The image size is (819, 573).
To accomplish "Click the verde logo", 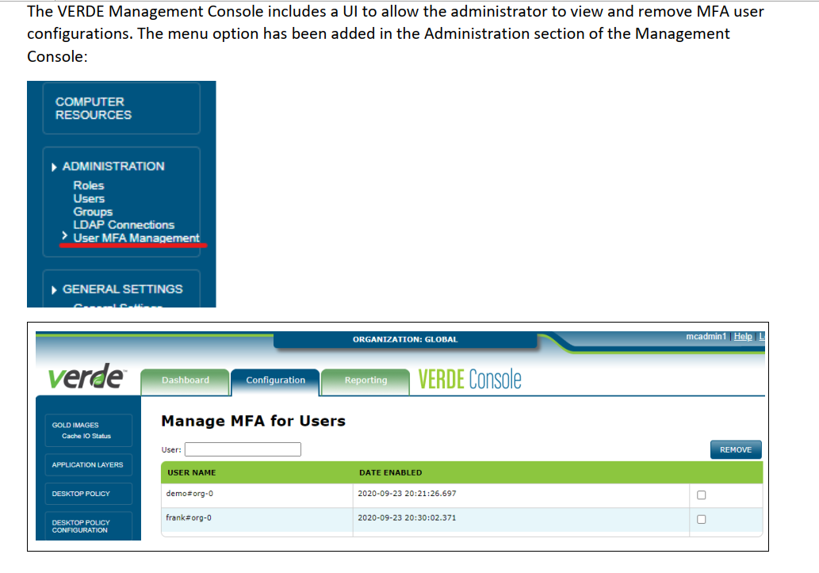I will coord(86,376).
